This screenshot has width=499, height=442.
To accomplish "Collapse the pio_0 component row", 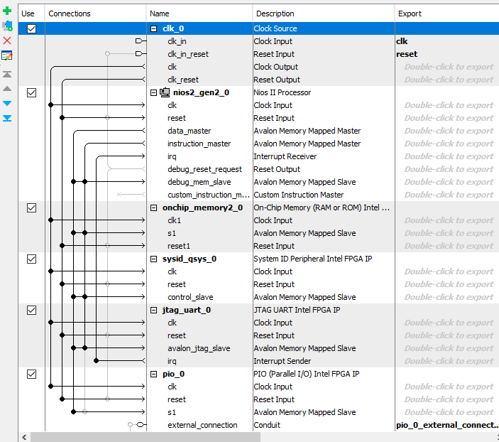I will pos(154,374).
